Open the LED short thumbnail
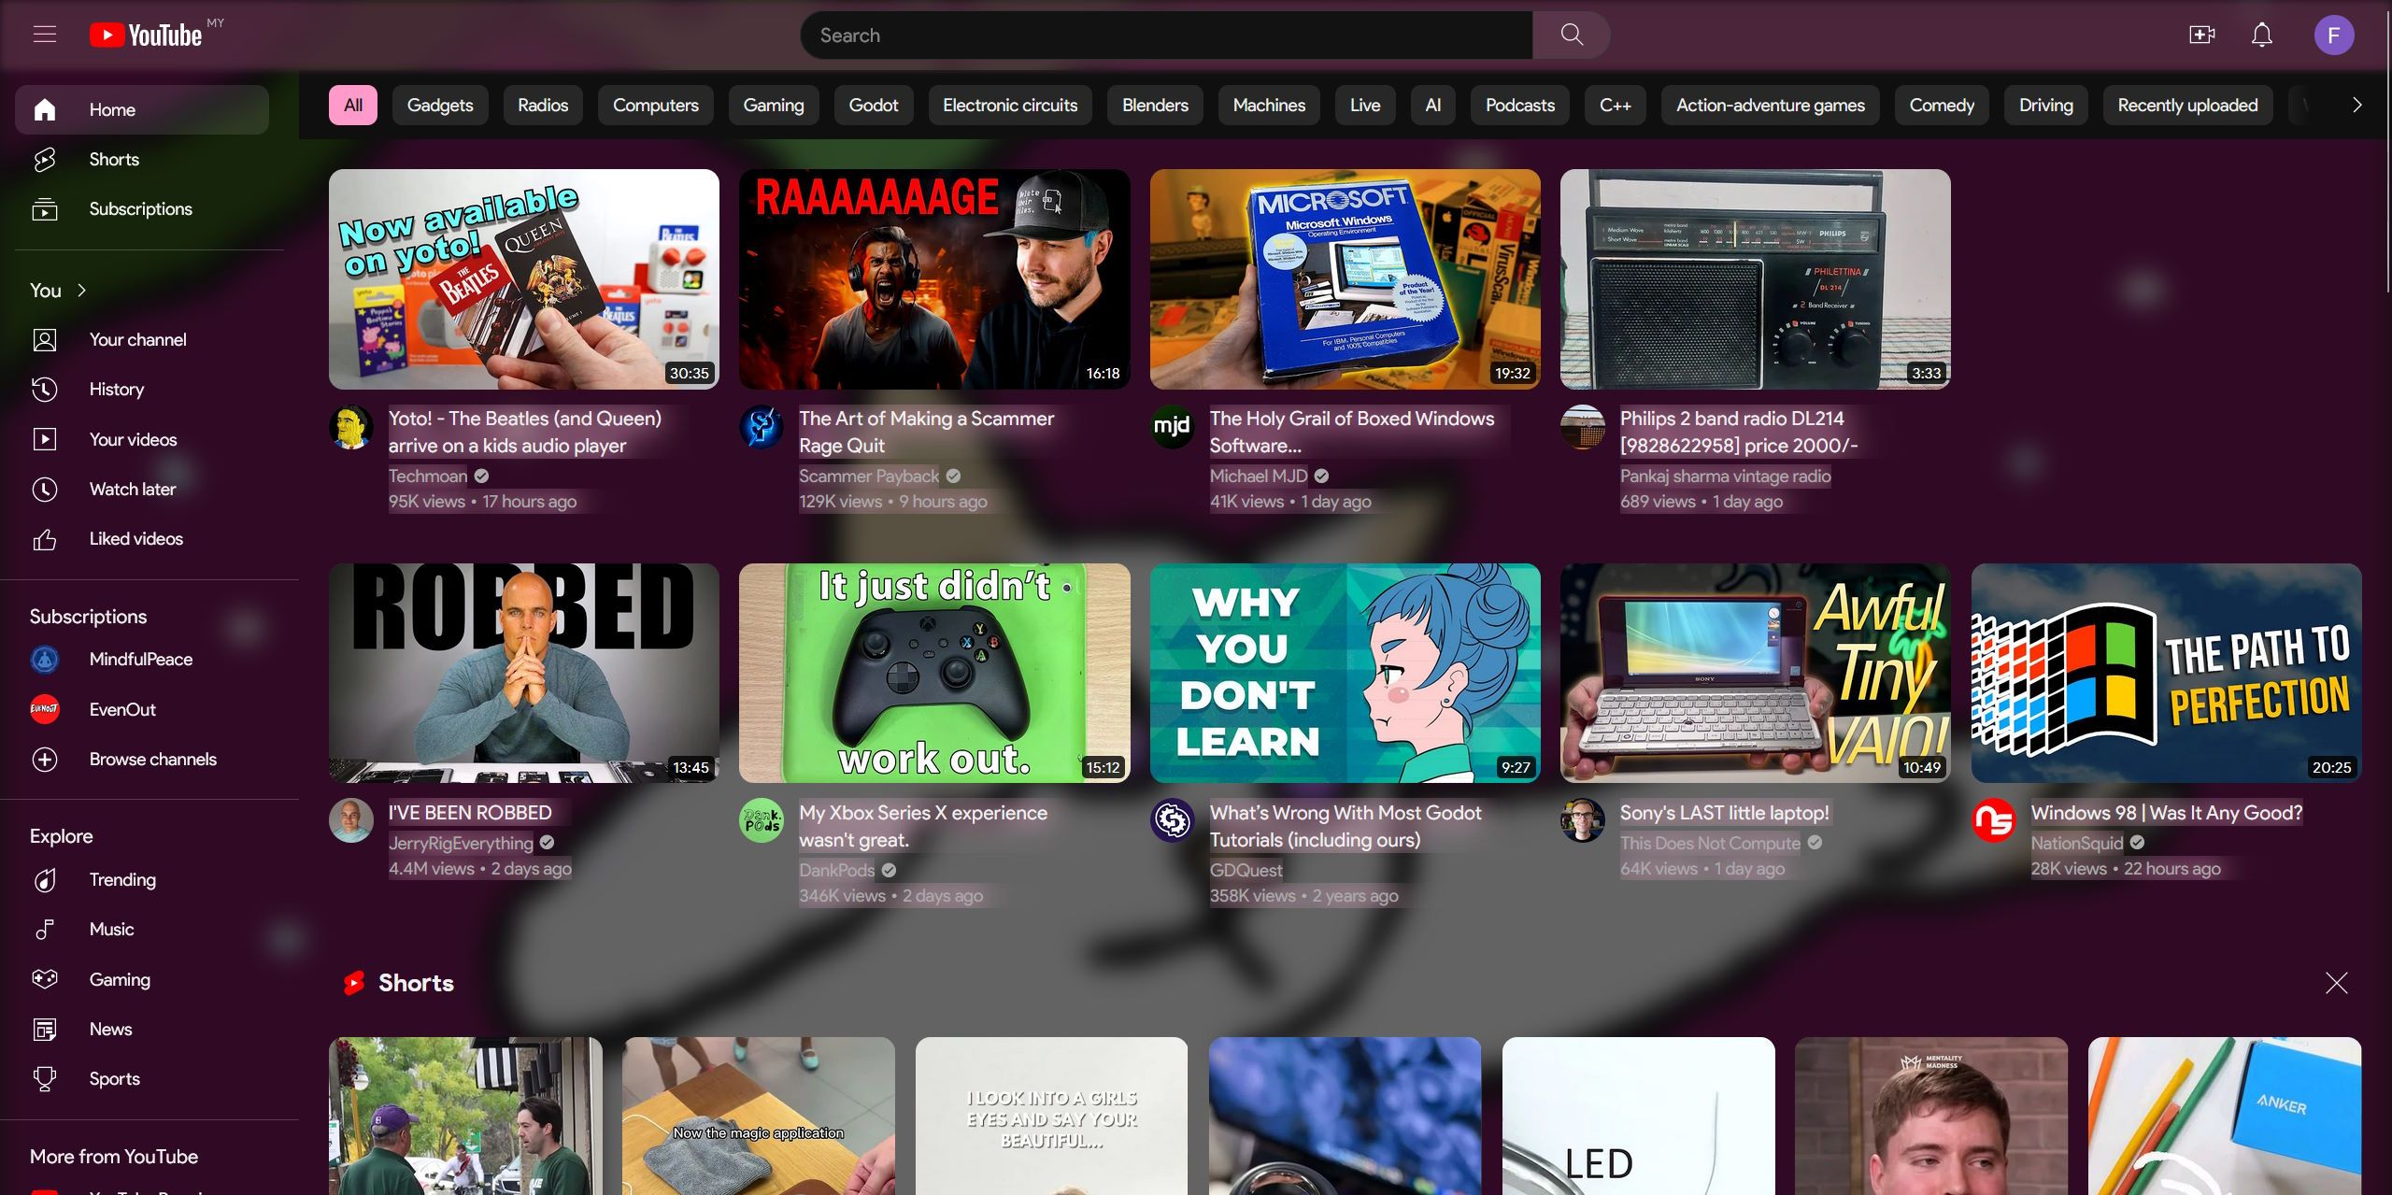Viewport: 2392px width, 1195px height. coord(1638,1116)
